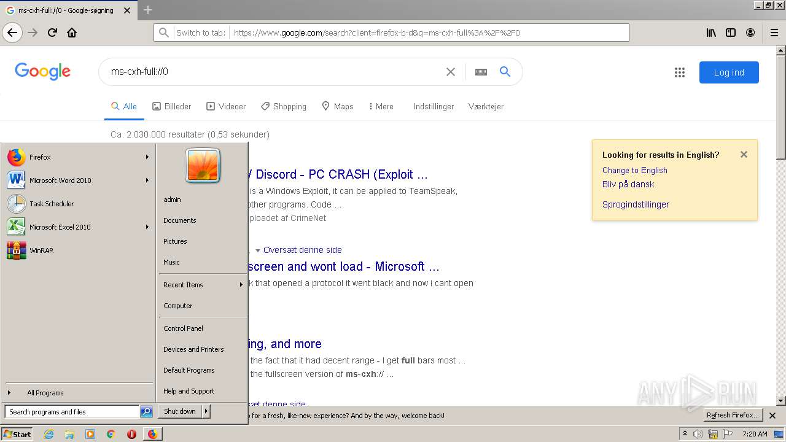Go back using Firefox back arrow
Screen dimensions: 786x442
coord(12,33)
